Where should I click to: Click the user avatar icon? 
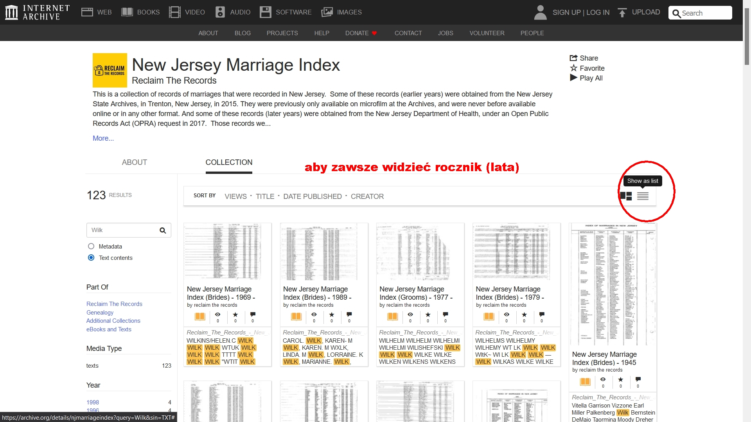pos(540,12)
